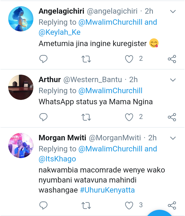Reply to Morgan Mwiti's tweet
This screenshot has width=185, height=216.
click(x=43, y=205)
